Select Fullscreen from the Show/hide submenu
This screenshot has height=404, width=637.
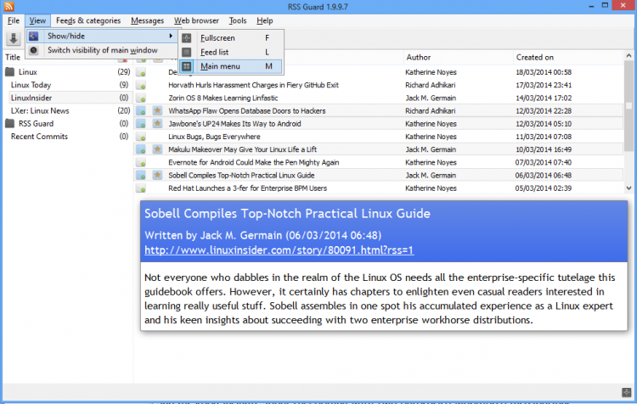pos(231,37)
